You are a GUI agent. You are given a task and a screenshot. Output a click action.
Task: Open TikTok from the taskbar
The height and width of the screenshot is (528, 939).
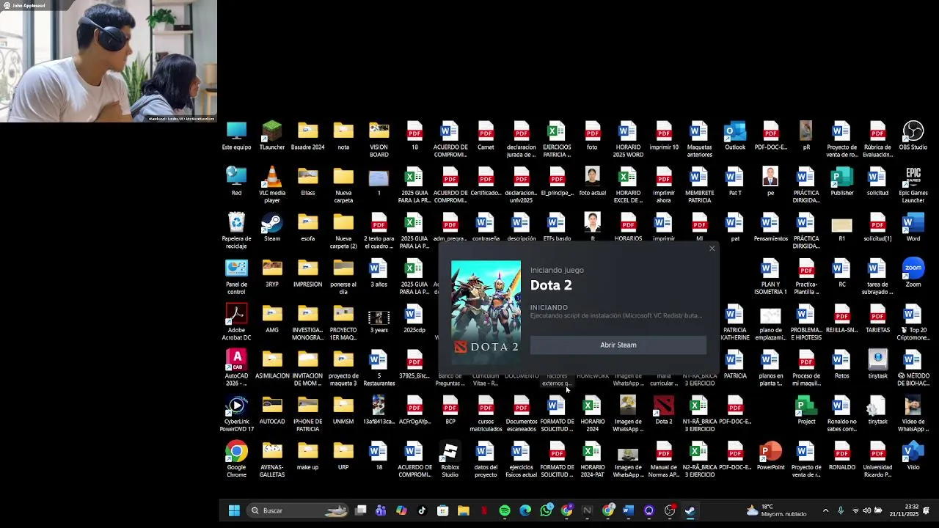[422, 510]
